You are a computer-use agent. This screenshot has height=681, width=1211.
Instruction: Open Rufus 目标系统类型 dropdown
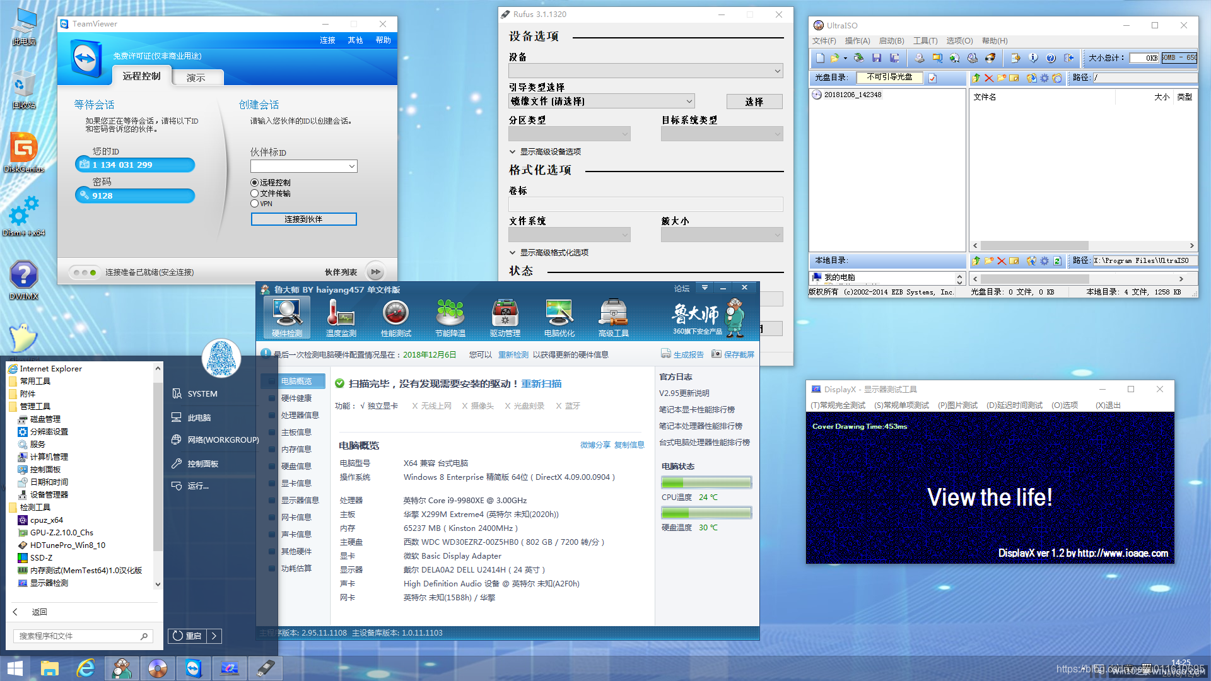722,134
